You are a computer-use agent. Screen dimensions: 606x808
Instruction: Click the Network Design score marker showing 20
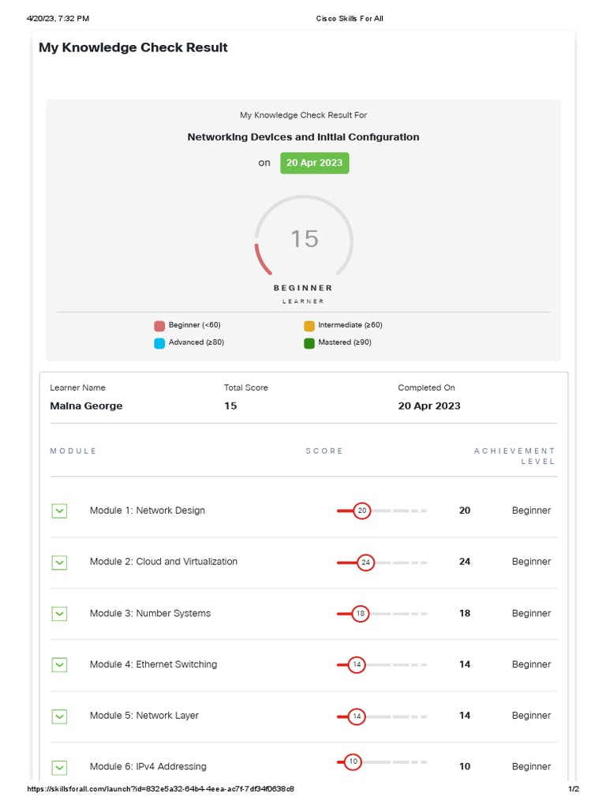tap(362, 511)
